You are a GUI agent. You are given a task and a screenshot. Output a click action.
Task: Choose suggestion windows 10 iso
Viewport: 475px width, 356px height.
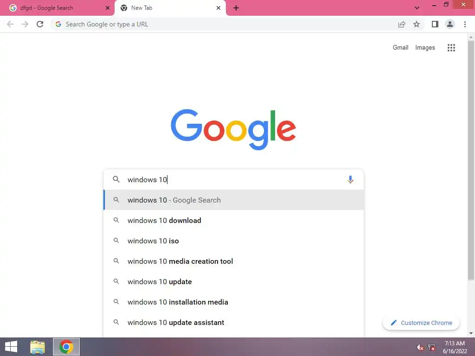tap(234, 241)
